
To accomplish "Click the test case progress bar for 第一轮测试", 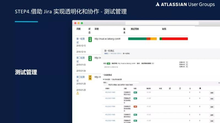I will 142,39.
